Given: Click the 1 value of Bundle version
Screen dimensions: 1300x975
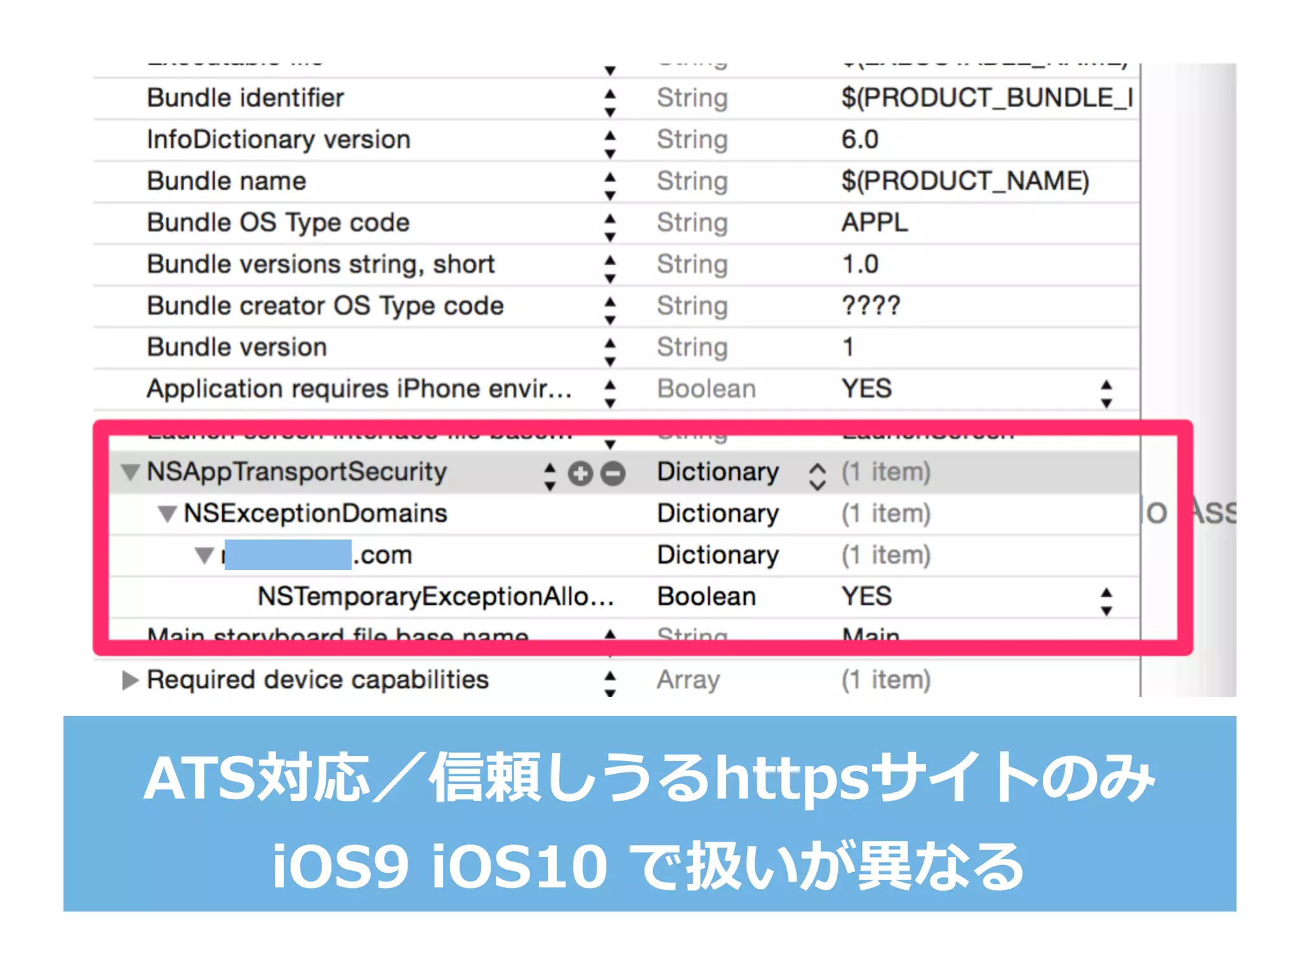Looking at the screenshot, I should pyautogui.click(x=848, y=347).
